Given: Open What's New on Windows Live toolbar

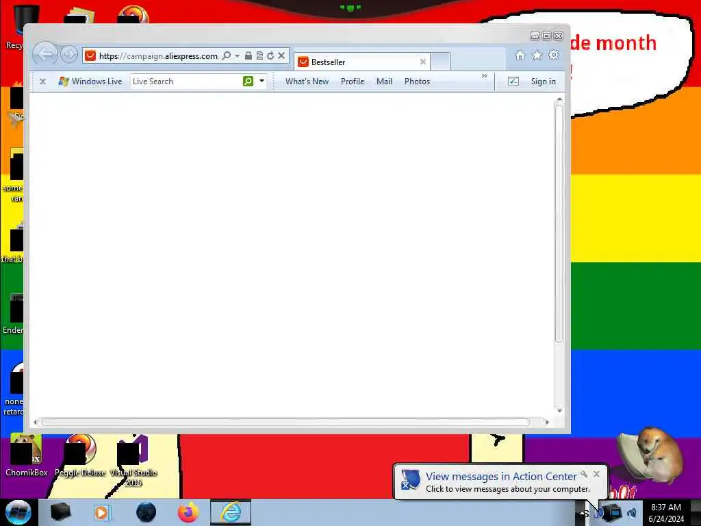Looking at the screenshot, I should pyautogui.click(x=307, y=82).
